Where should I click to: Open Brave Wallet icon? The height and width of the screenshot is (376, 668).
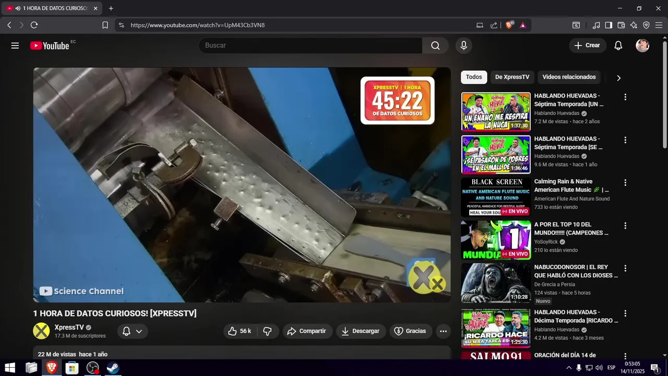621,25
